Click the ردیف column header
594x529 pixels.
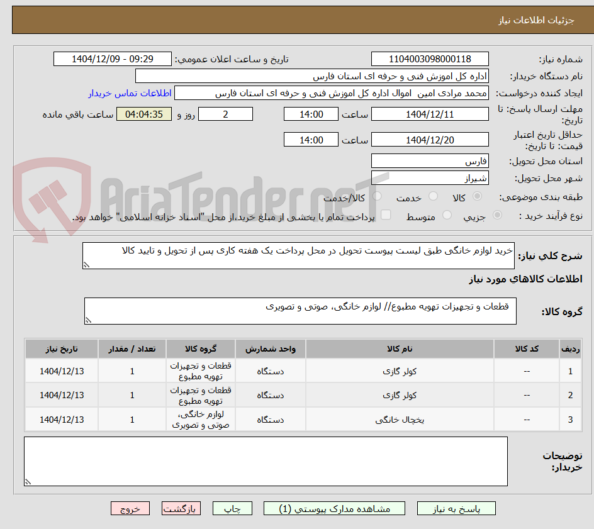[571, 348]
